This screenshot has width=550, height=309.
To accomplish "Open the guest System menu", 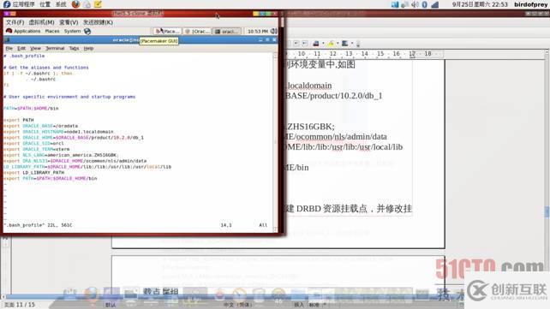I will (x=72, y=31).
